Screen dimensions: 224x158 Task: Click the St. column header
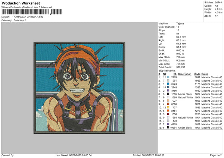(x=175, y=74)
